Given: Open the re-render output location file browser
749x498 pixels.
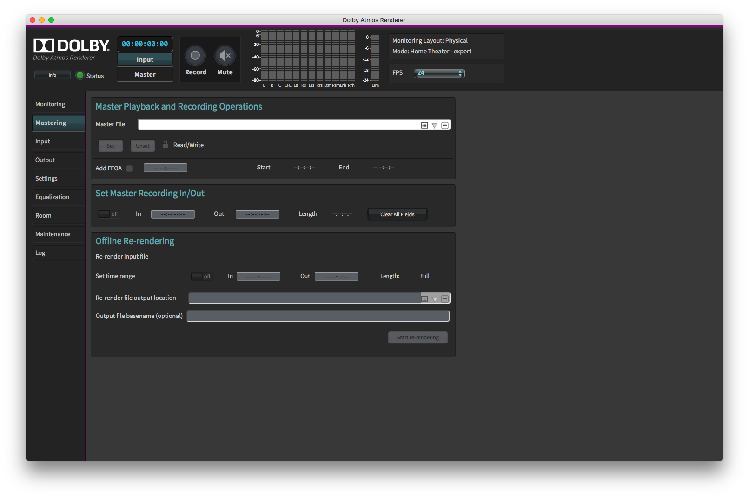Looking at the screenshot, I should coord(424,298).
